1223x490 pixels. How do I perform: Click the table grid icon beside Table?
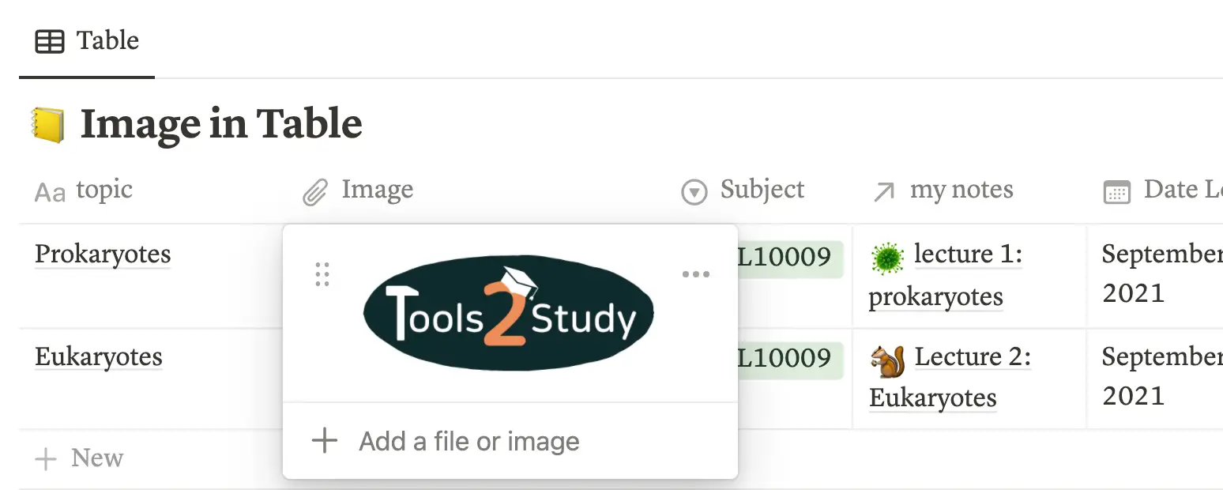(49, 40)
